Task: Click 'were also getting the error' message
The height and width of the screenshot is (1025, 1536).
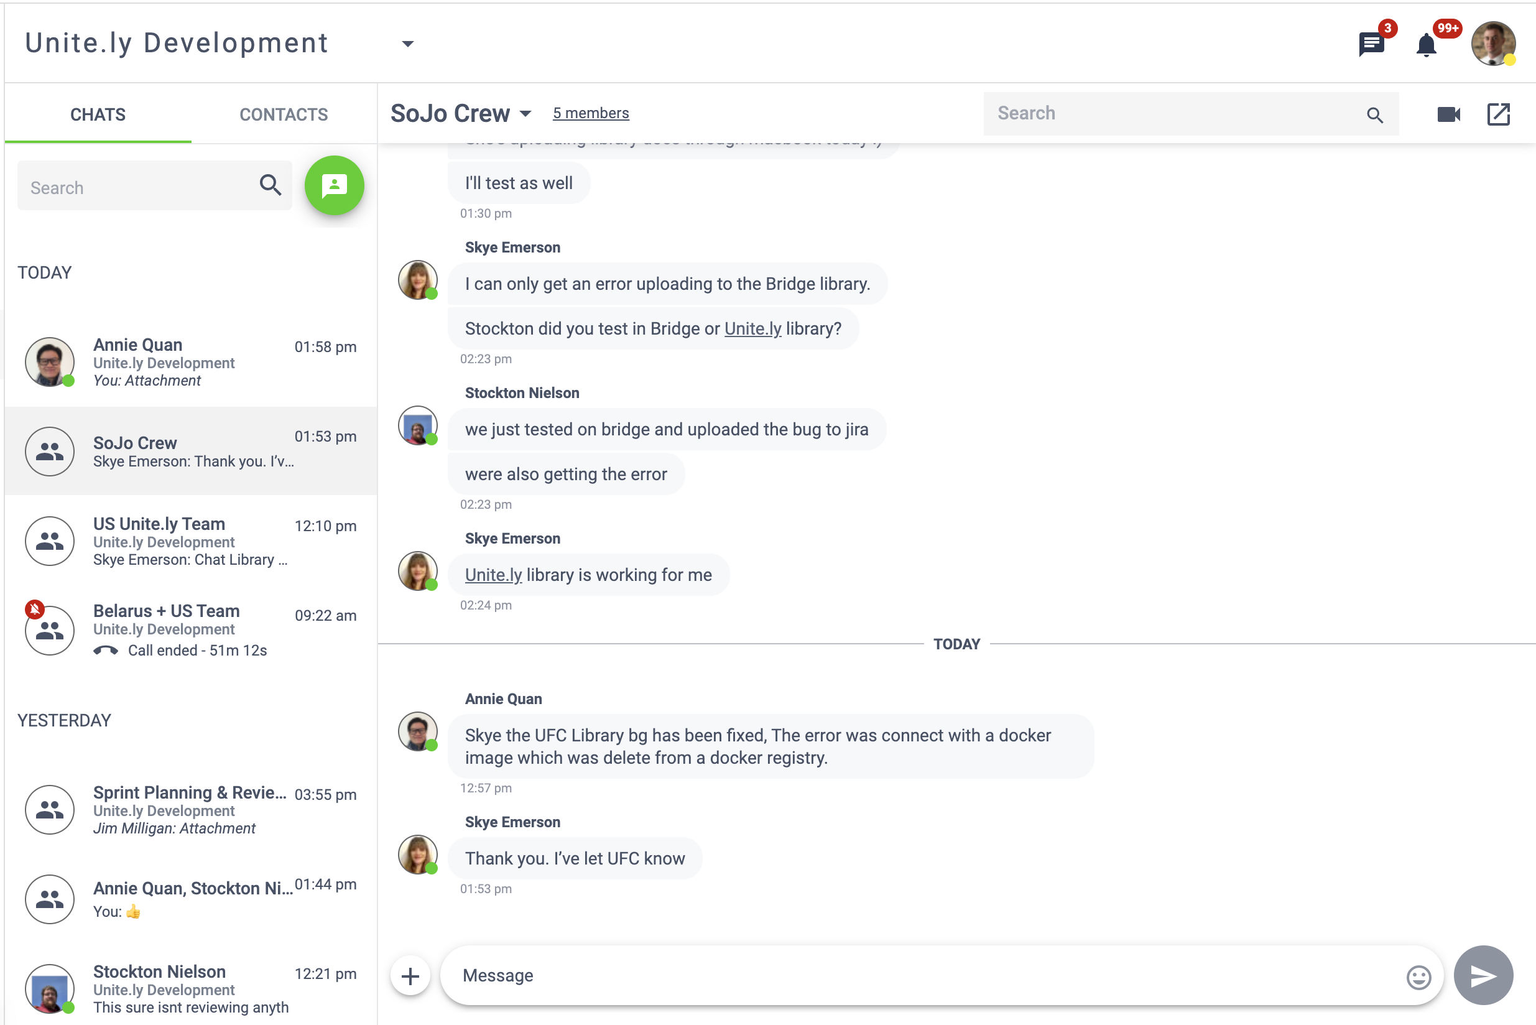Action: coord(566,474)
